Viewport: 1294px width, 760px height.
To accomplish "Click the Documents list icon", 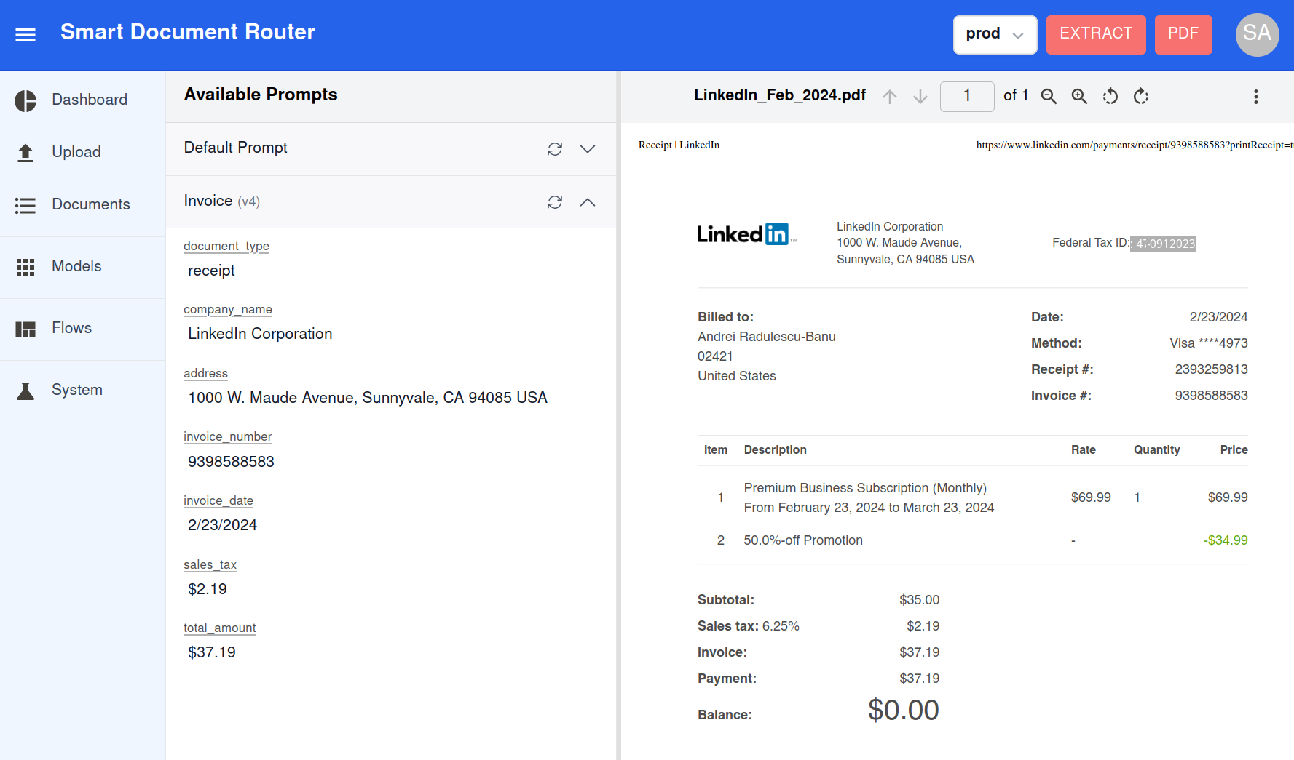I will click(25, 205).
